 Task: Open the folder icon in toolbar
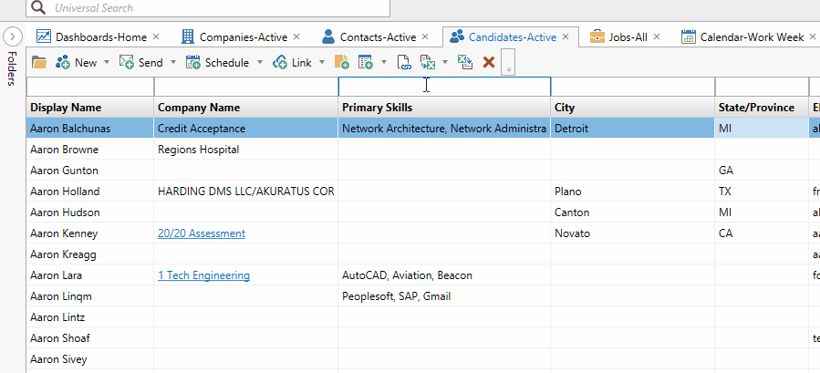39,63
